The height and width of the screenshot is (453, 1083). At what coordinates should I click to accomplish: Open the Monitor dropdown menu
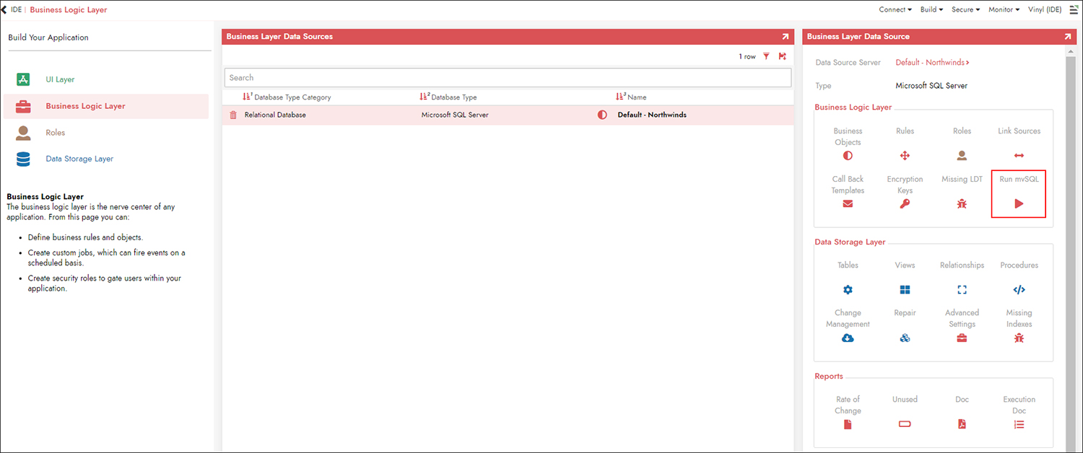(1004, 9)
